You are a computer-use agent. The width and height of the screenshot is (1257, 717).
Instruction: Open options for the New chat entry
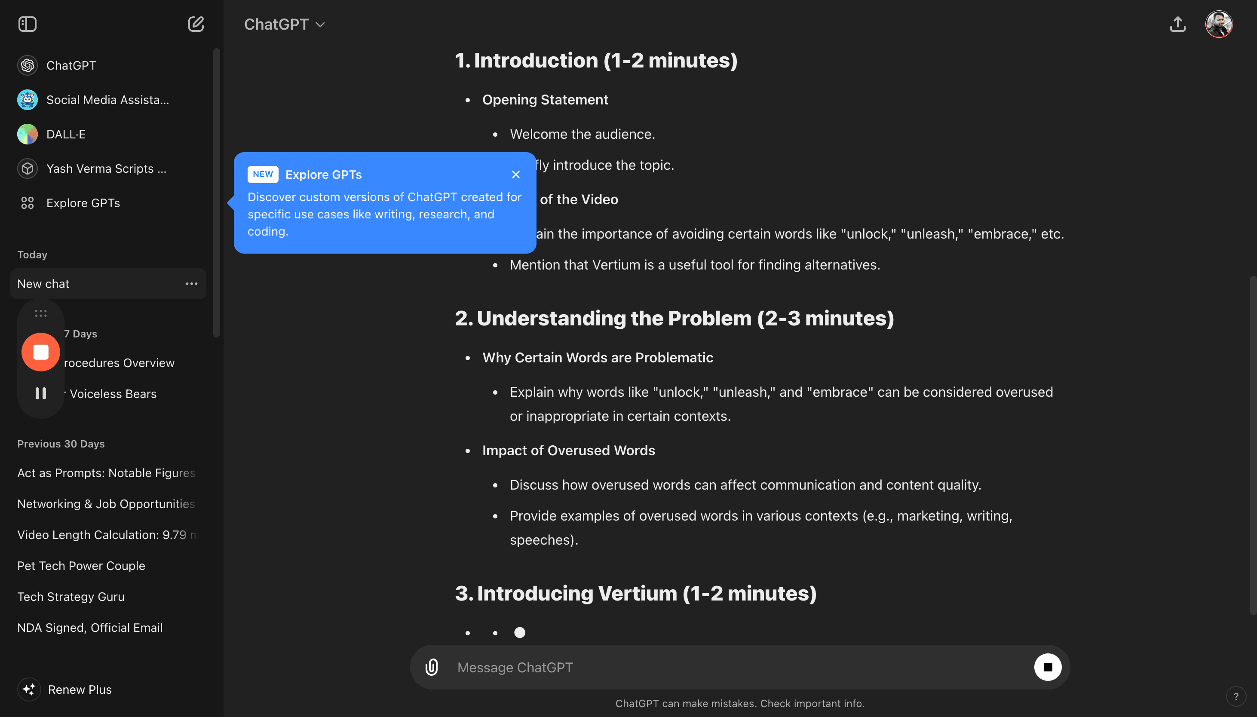click(192, 284)
